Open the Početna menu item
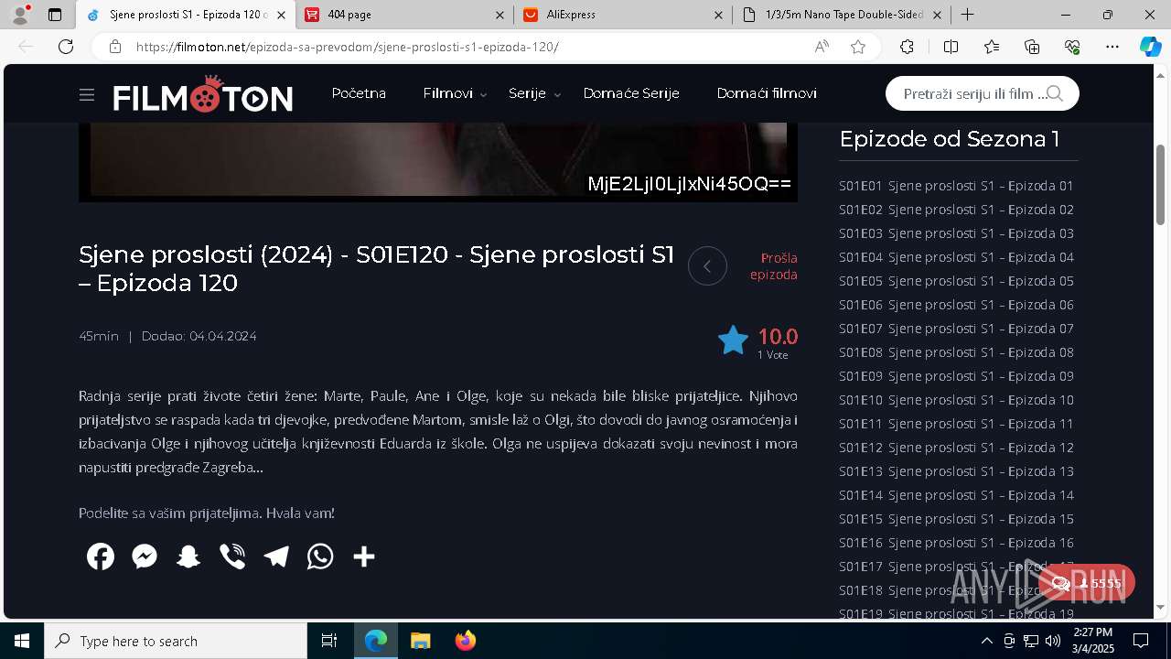The width and height of the screenshot is (1171, 659). pyautogui.click(x=359, y=93)
